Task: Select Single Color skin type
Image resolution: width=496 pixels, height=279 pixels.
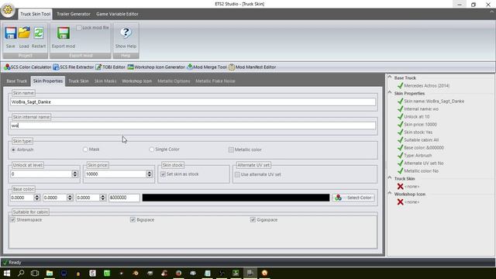Action: 152,150
